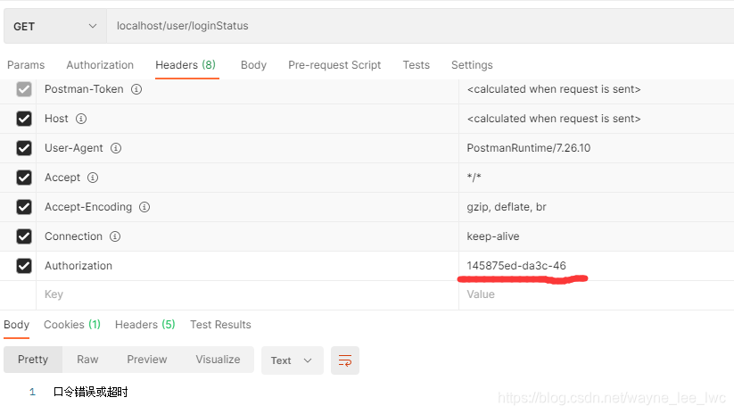
Task: Click the info icon beside User-Agent
Action: [x=116, y=148]
